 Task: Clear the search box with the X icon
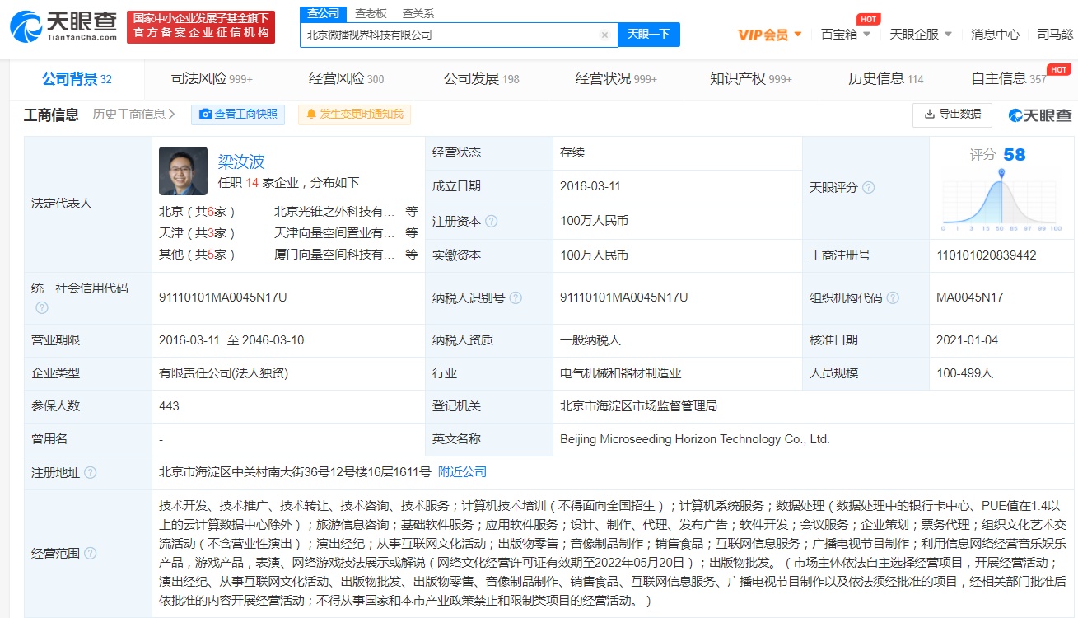(x=604, y=35)
